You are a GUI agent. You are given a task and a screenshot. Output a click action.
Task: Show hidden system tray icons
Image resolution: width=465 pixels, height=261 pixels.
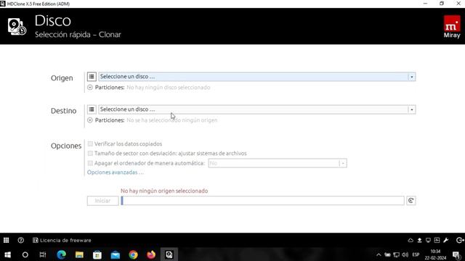coord(379,254)
